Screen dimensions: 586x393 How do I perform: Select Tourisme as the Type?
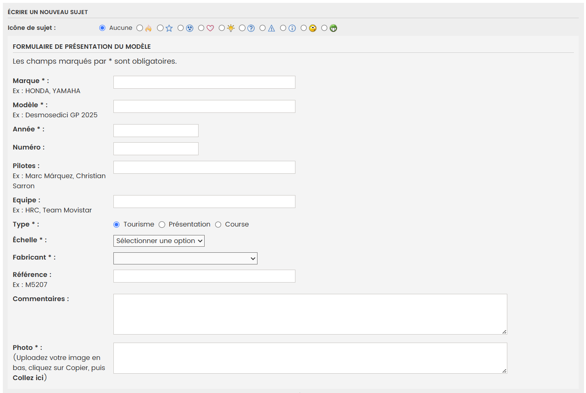117,225
